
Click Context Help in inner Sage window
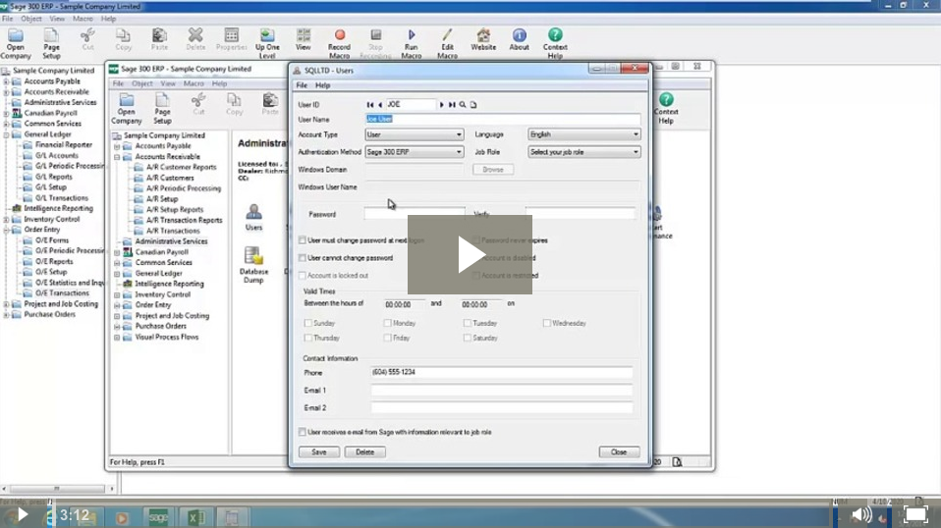coord(666,109)
